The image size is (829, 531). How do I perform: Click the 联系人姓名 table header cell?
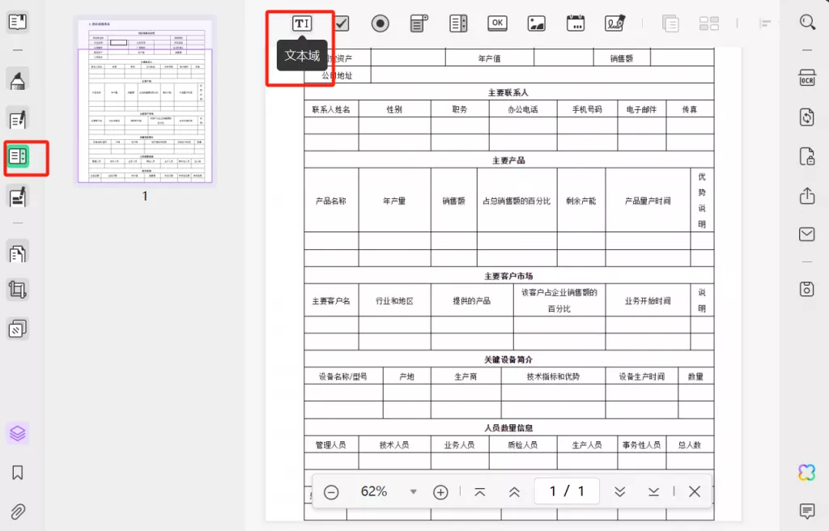(x=331, y=109)
